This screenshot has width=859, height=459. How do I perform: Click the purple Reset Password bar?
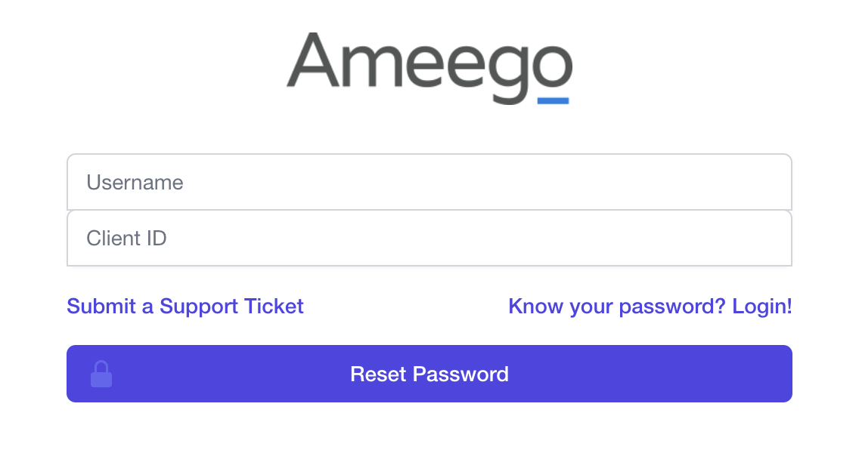(x=605, y=374)
